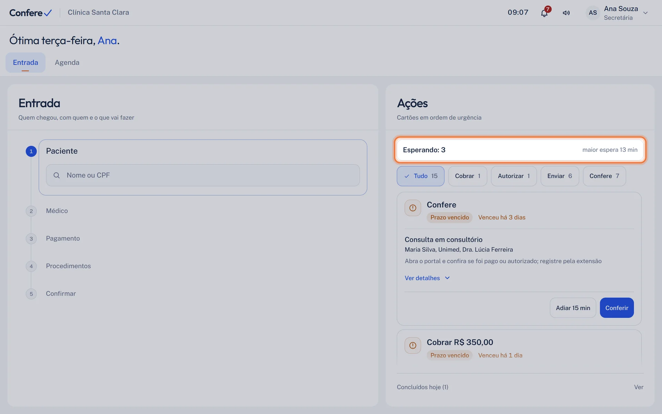This screenshot has width=662, height=414.
Task: Click the alert icon on Cobrar R$ 350,00 card
Action: point(413,345)
